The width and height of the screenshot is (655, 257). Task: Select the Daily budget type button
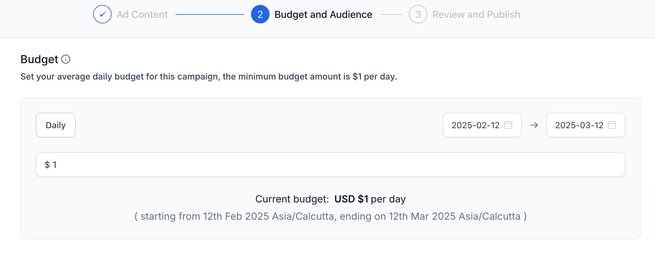(56, 125)
